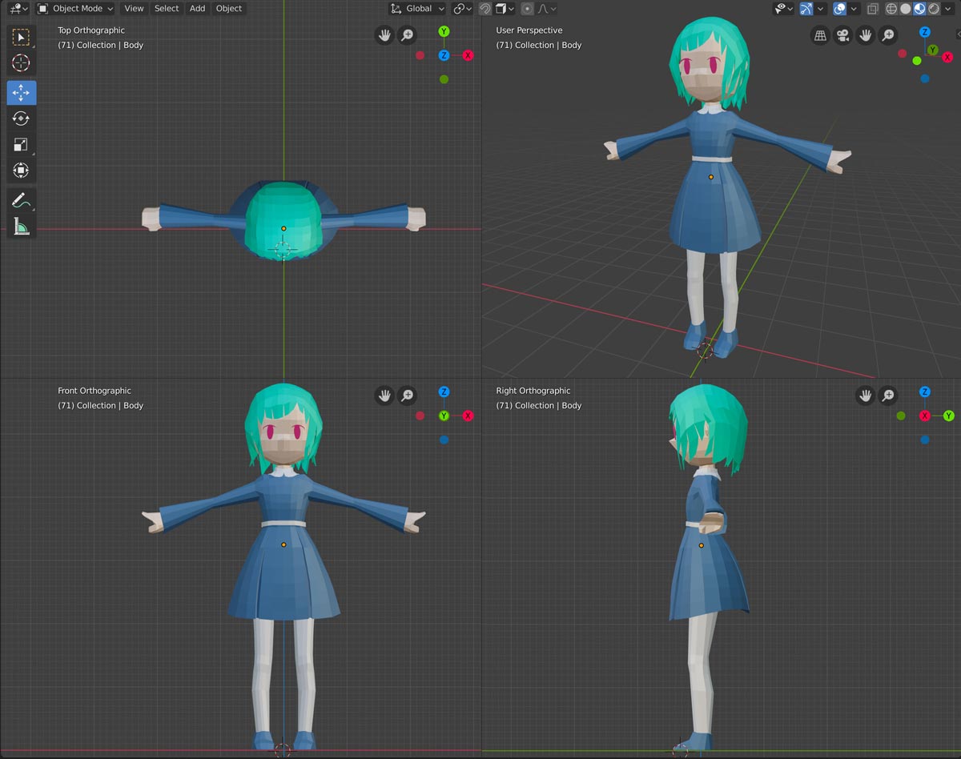Open the Select menu

(x=167, y=9)
